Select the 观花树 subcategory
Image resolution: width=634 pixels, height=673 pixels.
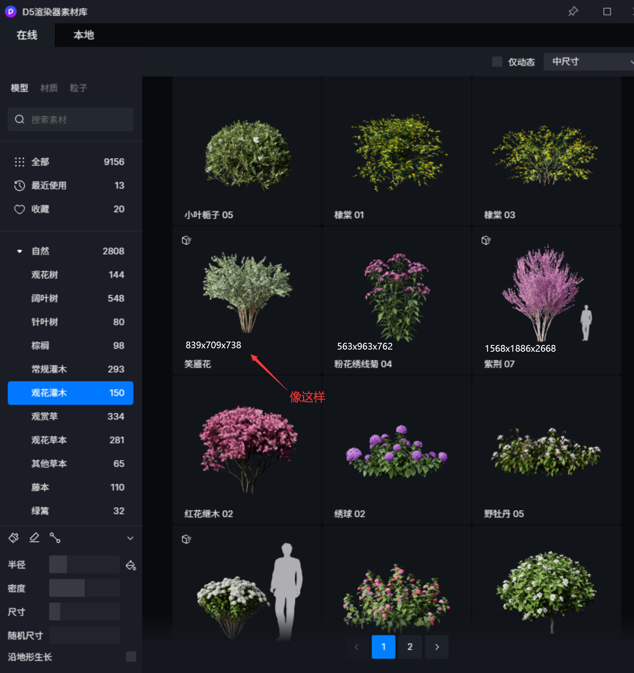point(70,275)
